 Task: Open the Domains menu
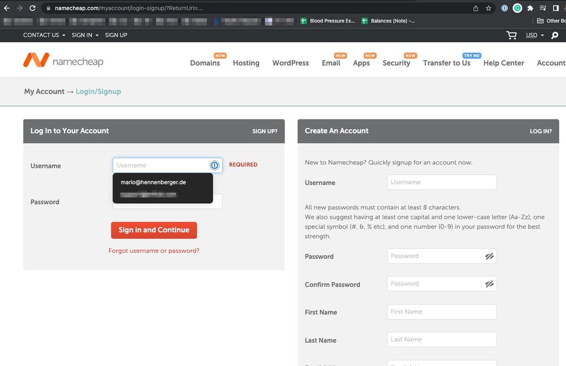point(205,63)
